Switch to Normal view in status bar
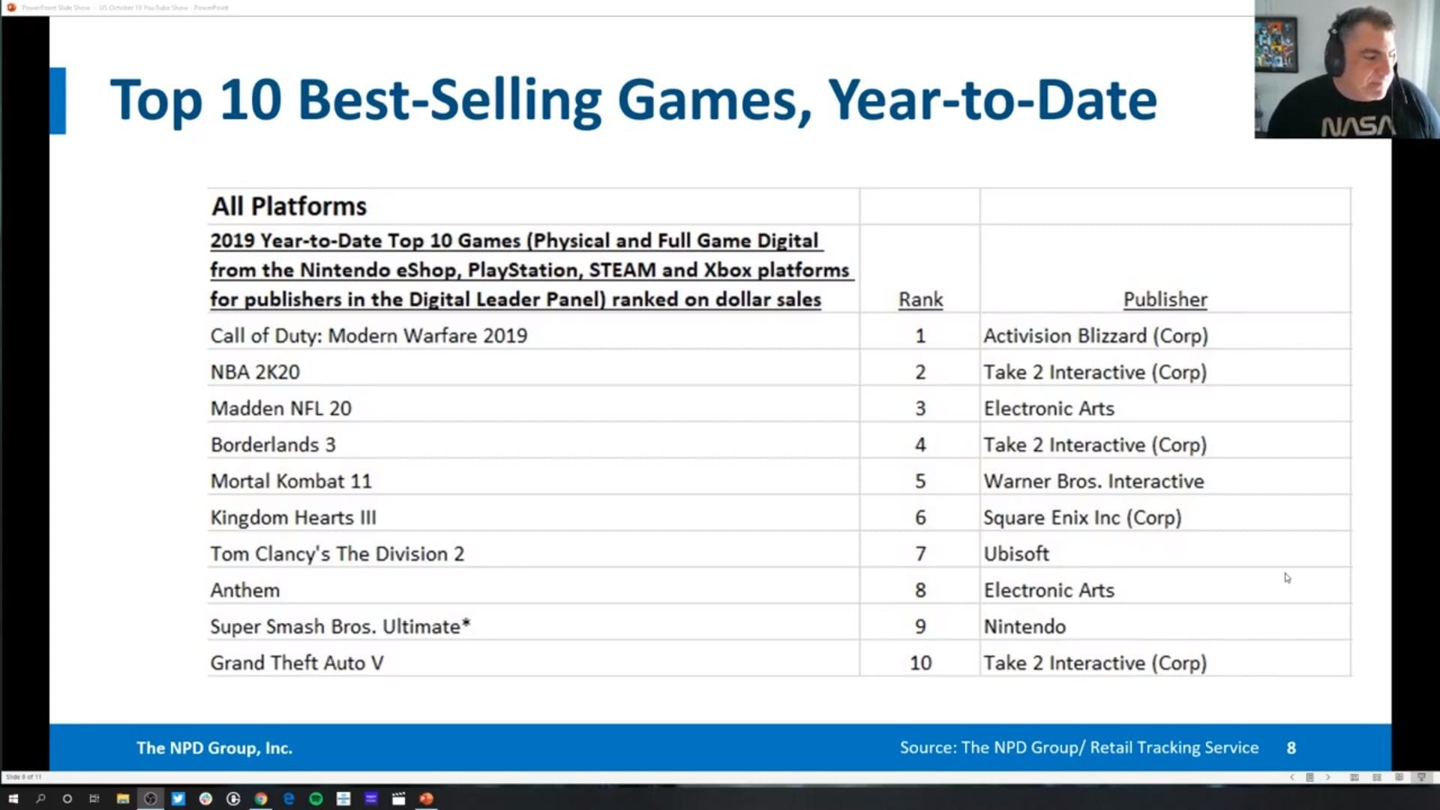This screenshot has width=1440, height=810. click(x=1354, y=778)
